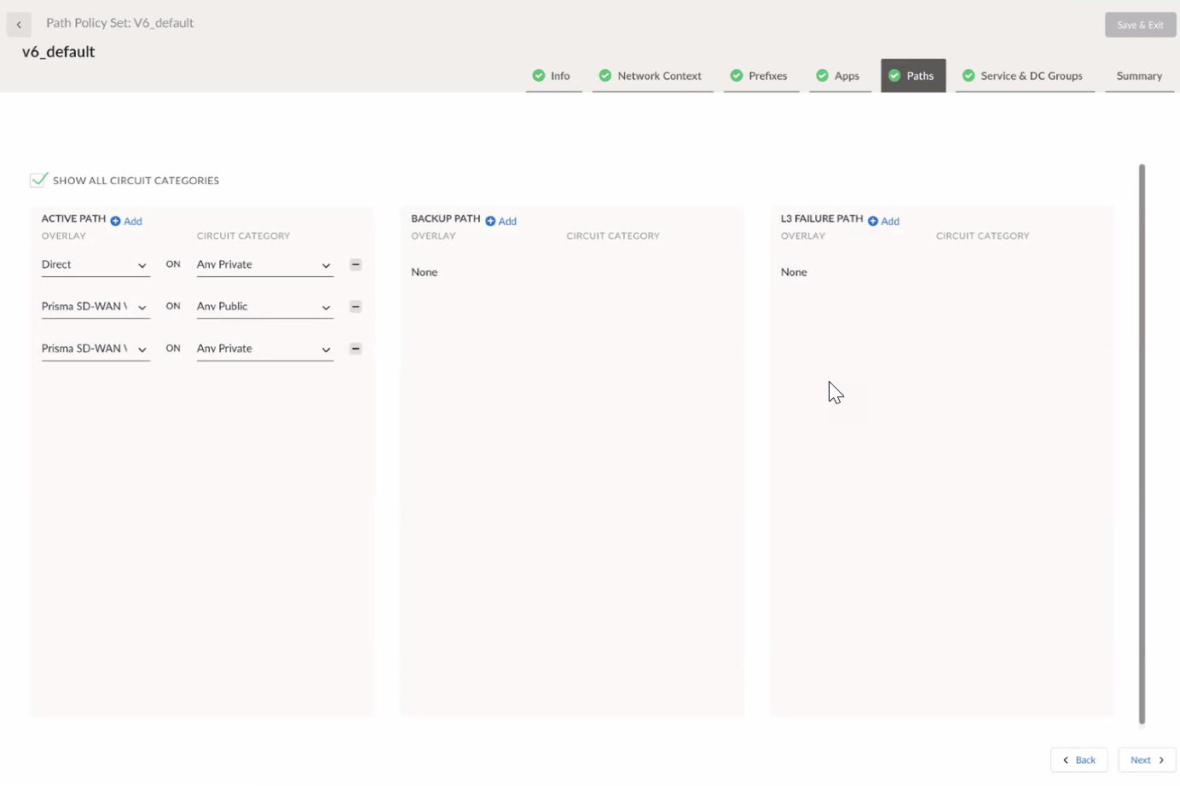
Task: Open the Service & DC Groups tab
Action: click(x=1024, y=76)
